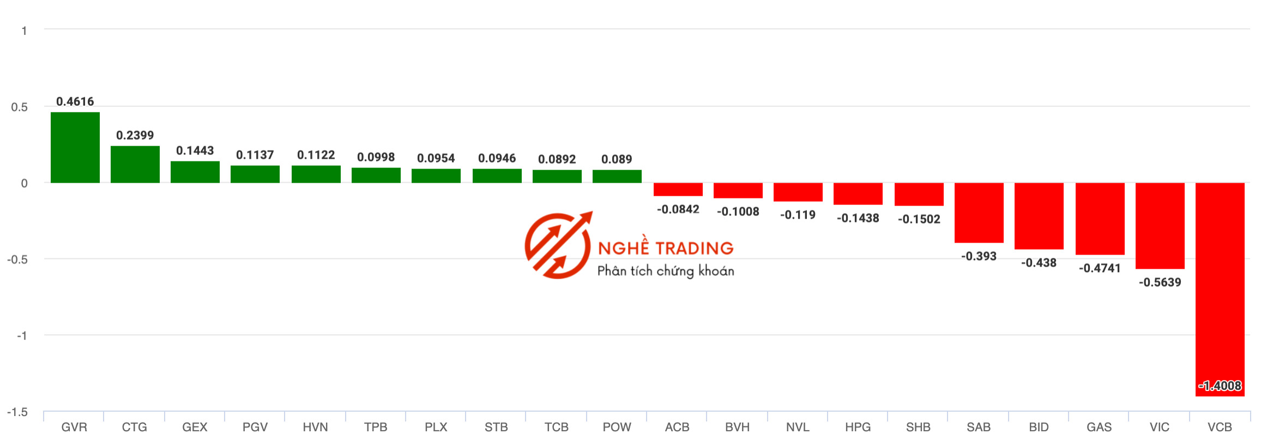Image resolution: width=1261 pixels, height=440 pixels.
Task: Click the -0.1502 data label
Action: tap(919, 220)
